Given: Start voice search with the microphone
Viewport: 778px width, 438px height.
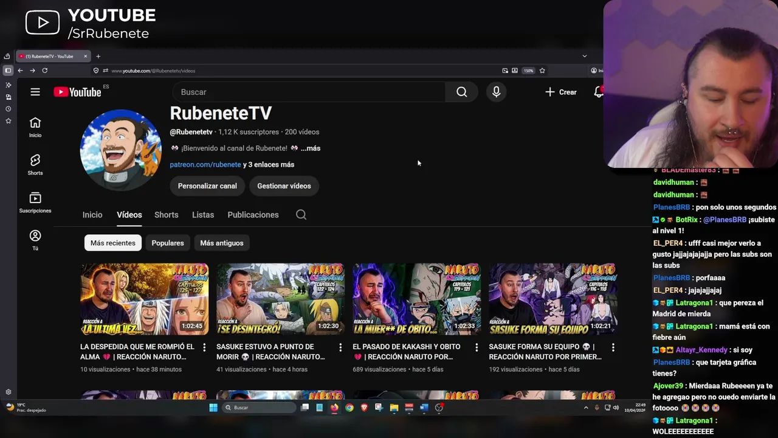Looking at the screenshot, I should point(497,92).
